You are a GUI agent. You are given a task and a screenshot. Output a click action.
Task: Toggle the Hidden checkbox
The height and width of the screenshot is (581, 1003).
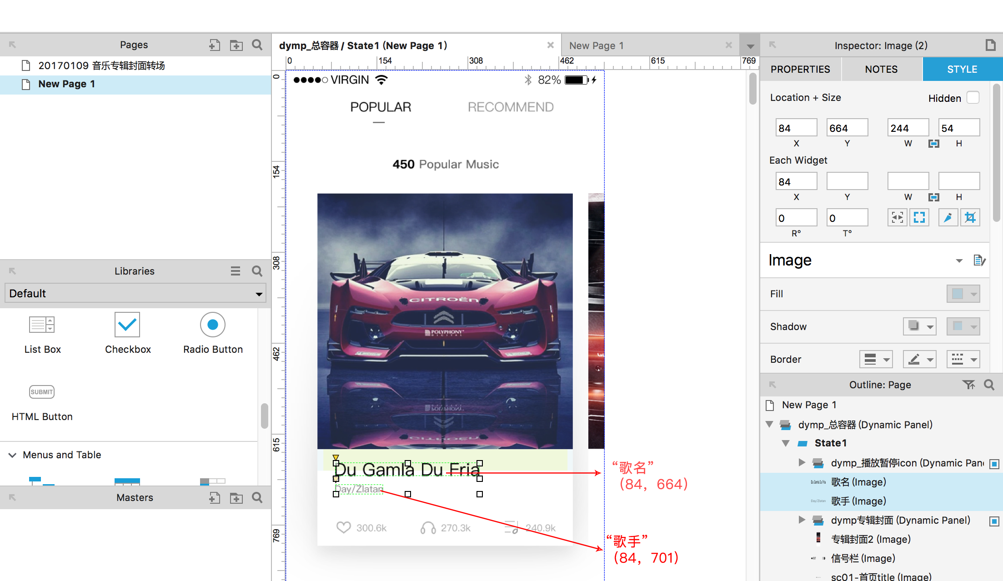point(973,98)
